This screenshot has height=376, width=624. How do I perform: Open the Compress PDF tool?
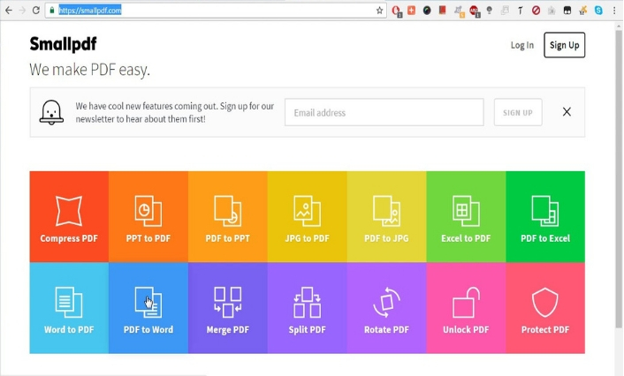click(69, 216)
